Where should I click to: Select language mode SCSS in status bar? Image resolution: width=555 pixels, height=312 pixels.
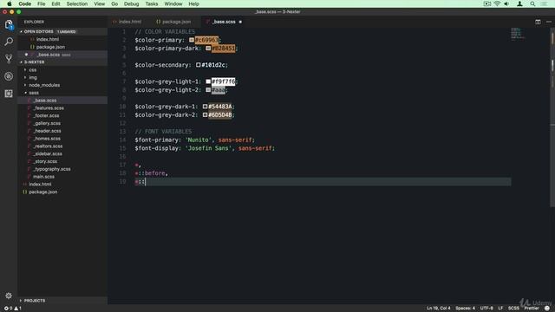(513, 309)
